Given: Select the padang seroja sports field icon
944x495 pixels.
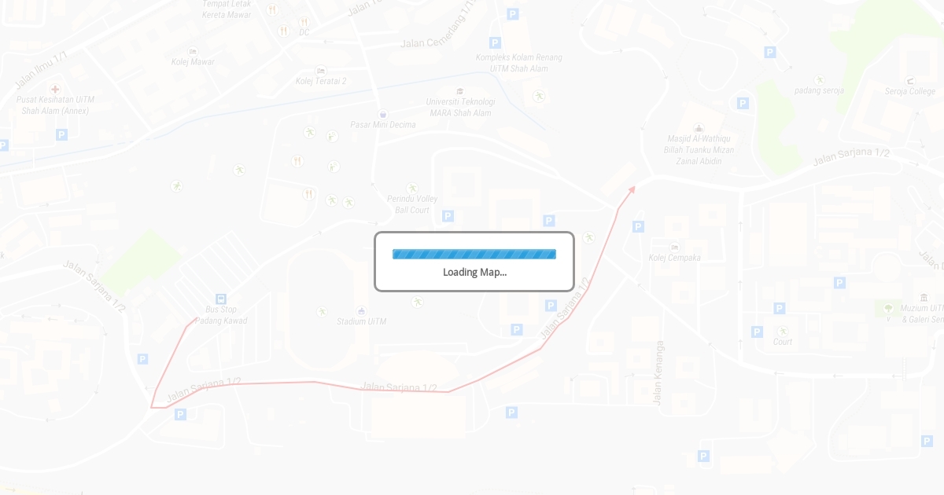Looking at the screenshot, I should [x=820, y=80].
